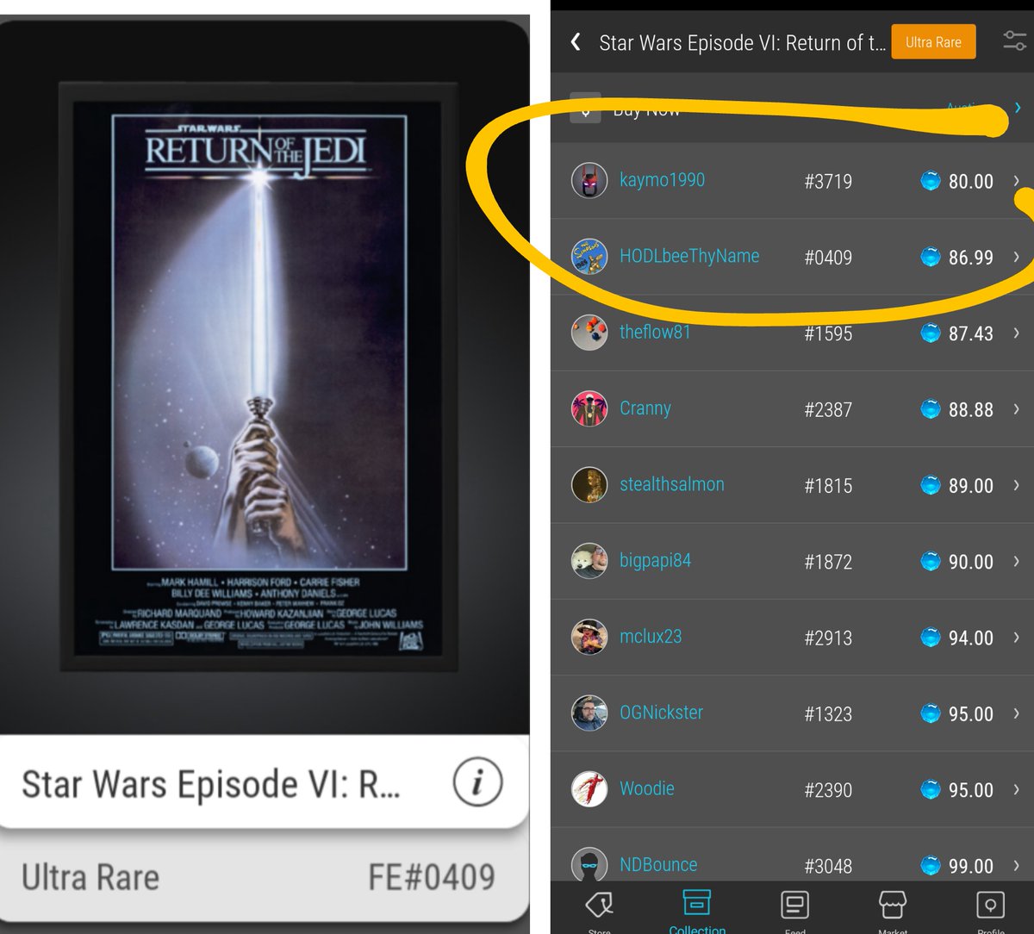Open seller profile kaymo1990

(x=662, y=180)
